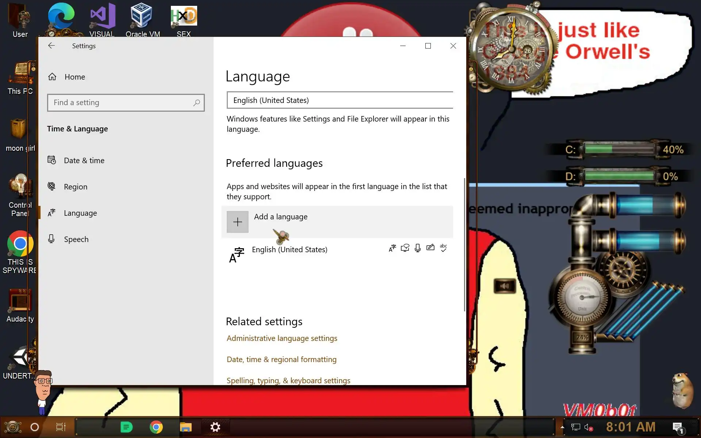Open Chrome from the taskbar
The width and height of the screenshot is (701, 438).
click(x=156, y=427)
